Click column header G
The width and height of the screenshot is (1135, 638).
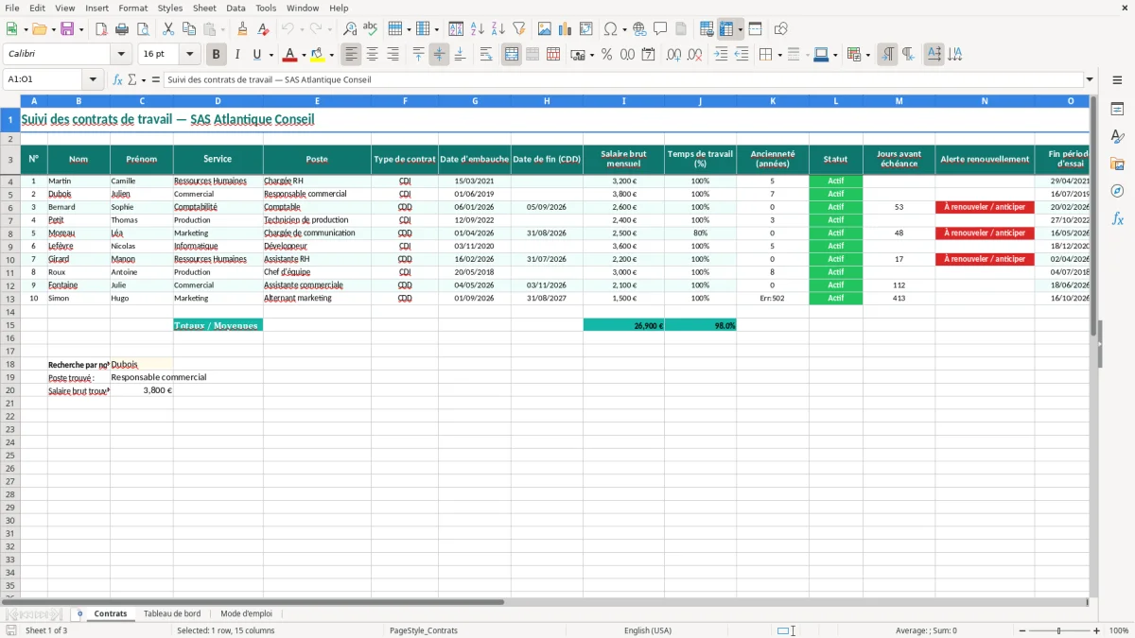tap(475, 100)
